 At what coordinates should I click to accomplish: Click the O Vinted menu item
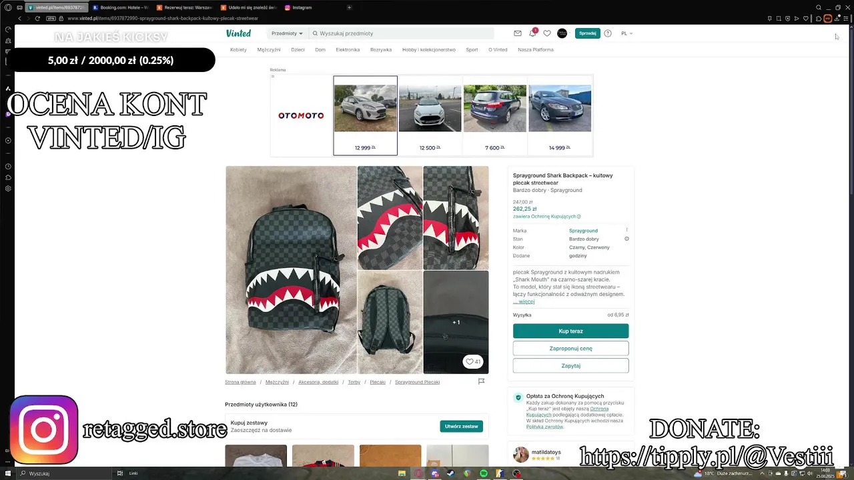coord(498,50)
